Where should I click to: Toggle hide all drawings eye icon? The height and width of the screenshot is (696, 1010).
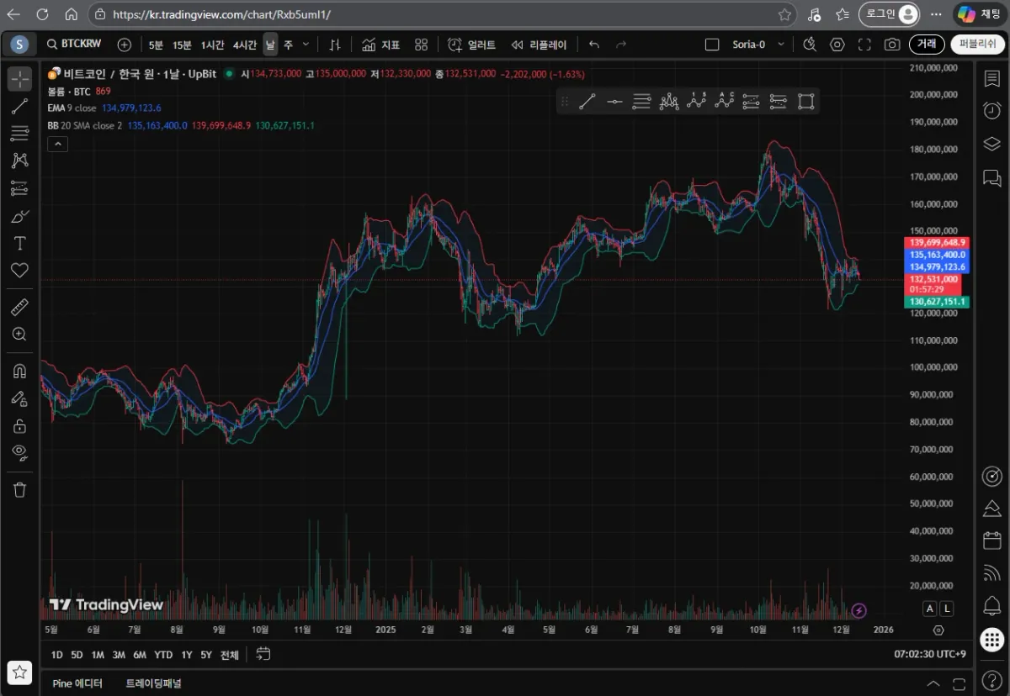click(19, 451)
